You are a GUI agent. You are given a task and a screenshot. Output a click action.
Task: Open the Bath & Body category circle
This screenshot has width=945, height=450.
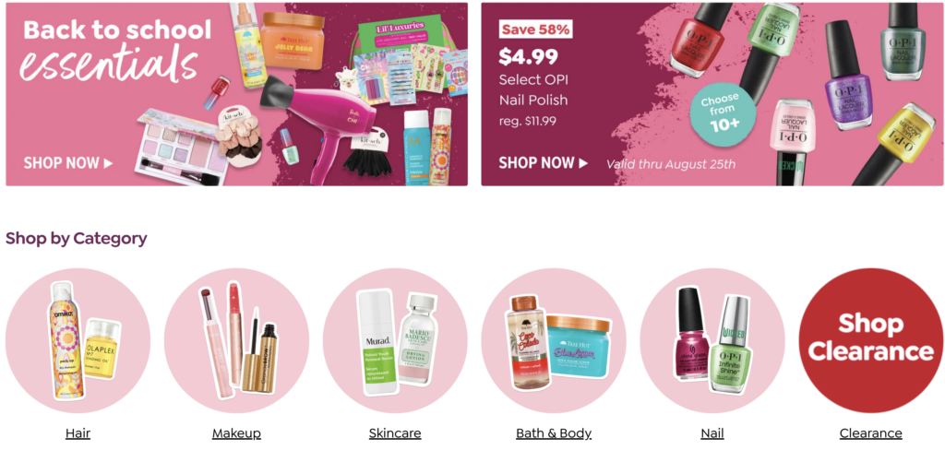[554, 341]
